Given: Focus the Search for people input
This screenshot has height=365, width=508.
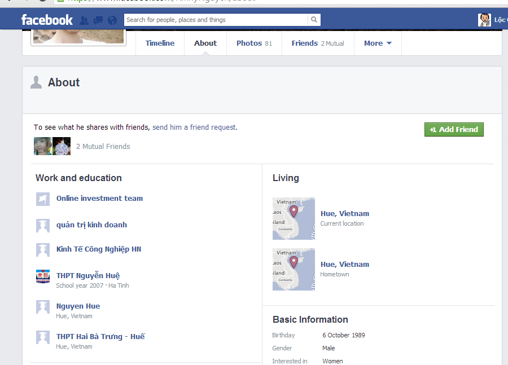Looking at the screenshot, I should (216, 20).
